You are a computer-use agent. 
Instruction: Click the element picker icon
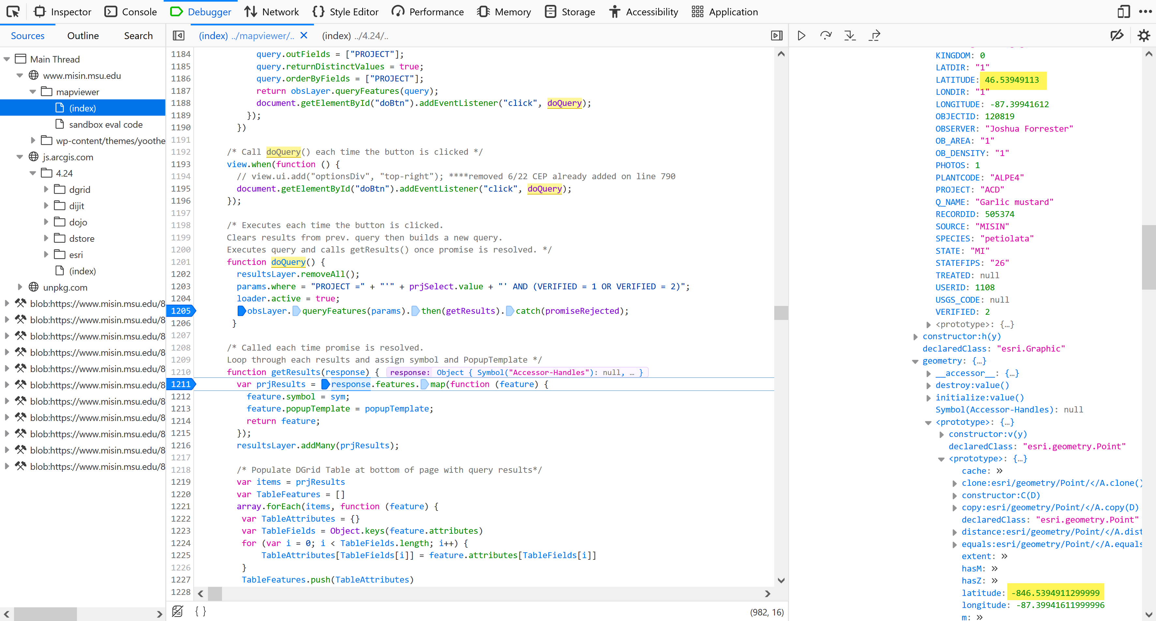[13, 12]
